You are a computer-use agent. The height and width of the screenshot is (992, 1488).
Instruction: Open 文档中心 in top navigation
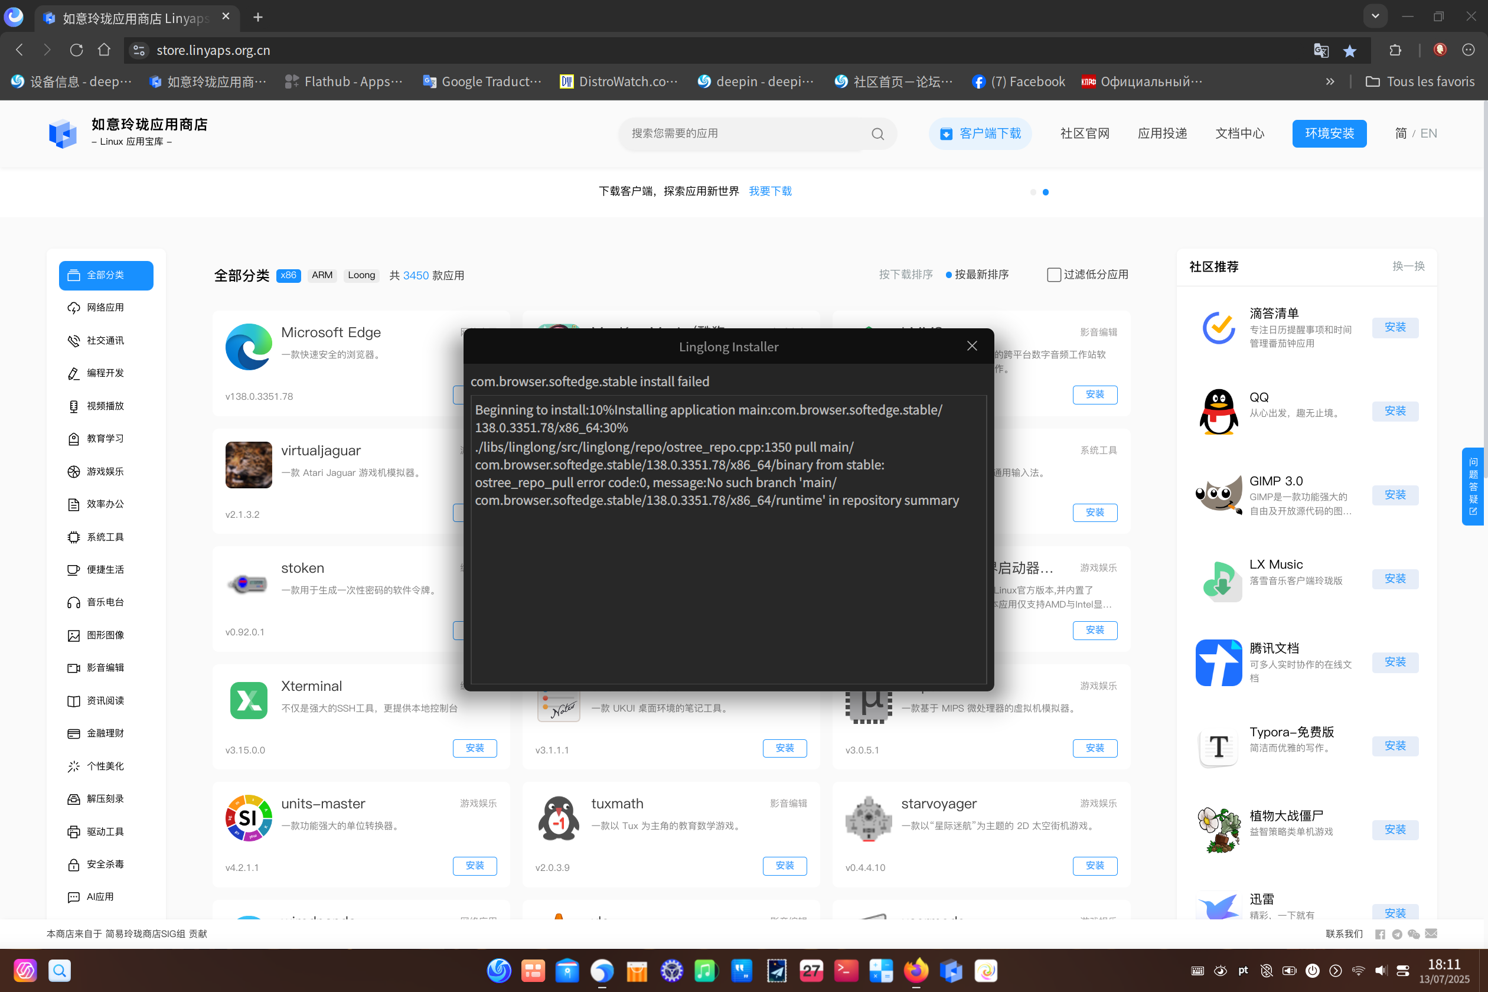click(x=1239, y=133)
